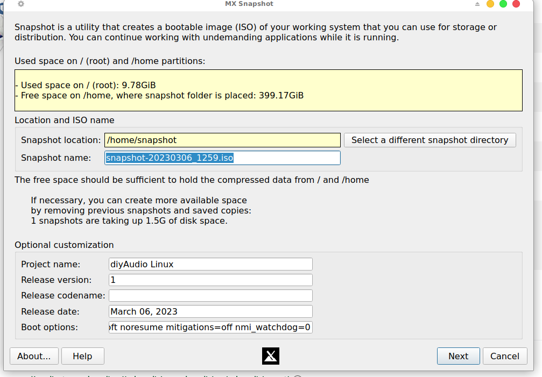Click '1 snapshots are taking up 1.5G' text
542x377 pixels.
129,220
